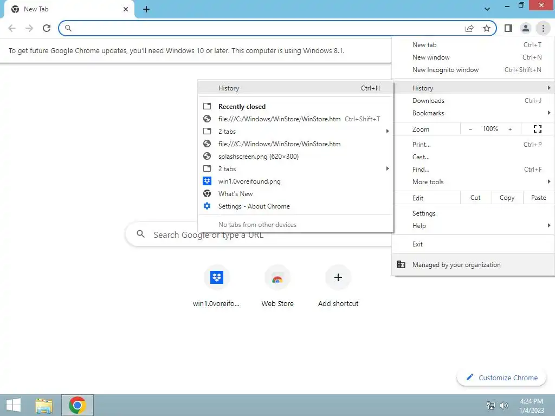The height and width of the screenshot is (416, 555).
Task: Open the side panel icon
Action: coord(508,28)
